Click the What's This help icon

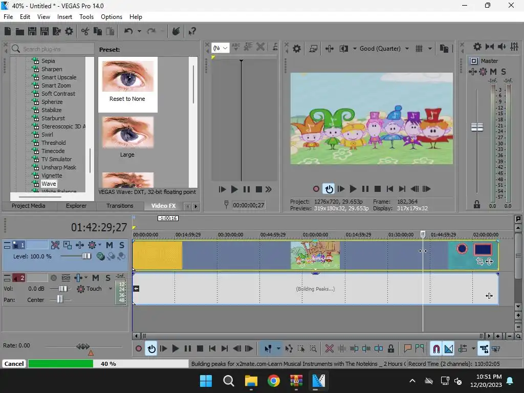(x=192, y=31)
